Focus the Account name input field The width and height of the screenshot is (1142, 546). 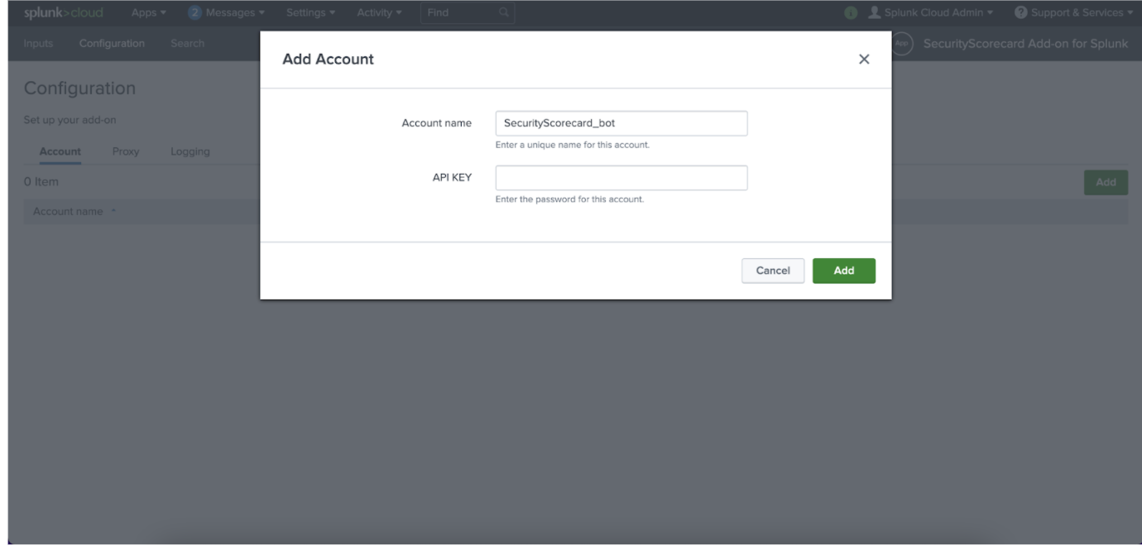tap(621, 123)
